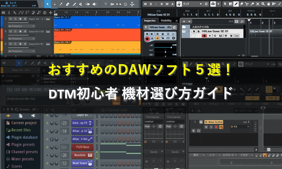282x169 pixels.
Task: Click the plus add-track icon in Studio One
Action: coord(50,12)
